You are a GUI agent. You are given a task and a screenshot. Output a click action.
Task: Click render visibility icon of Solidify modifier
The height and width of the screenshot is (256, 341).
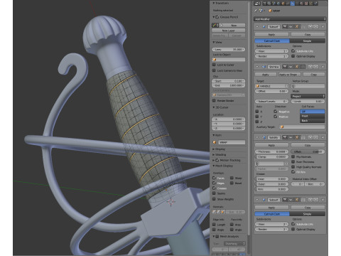(x=285, y=137)
